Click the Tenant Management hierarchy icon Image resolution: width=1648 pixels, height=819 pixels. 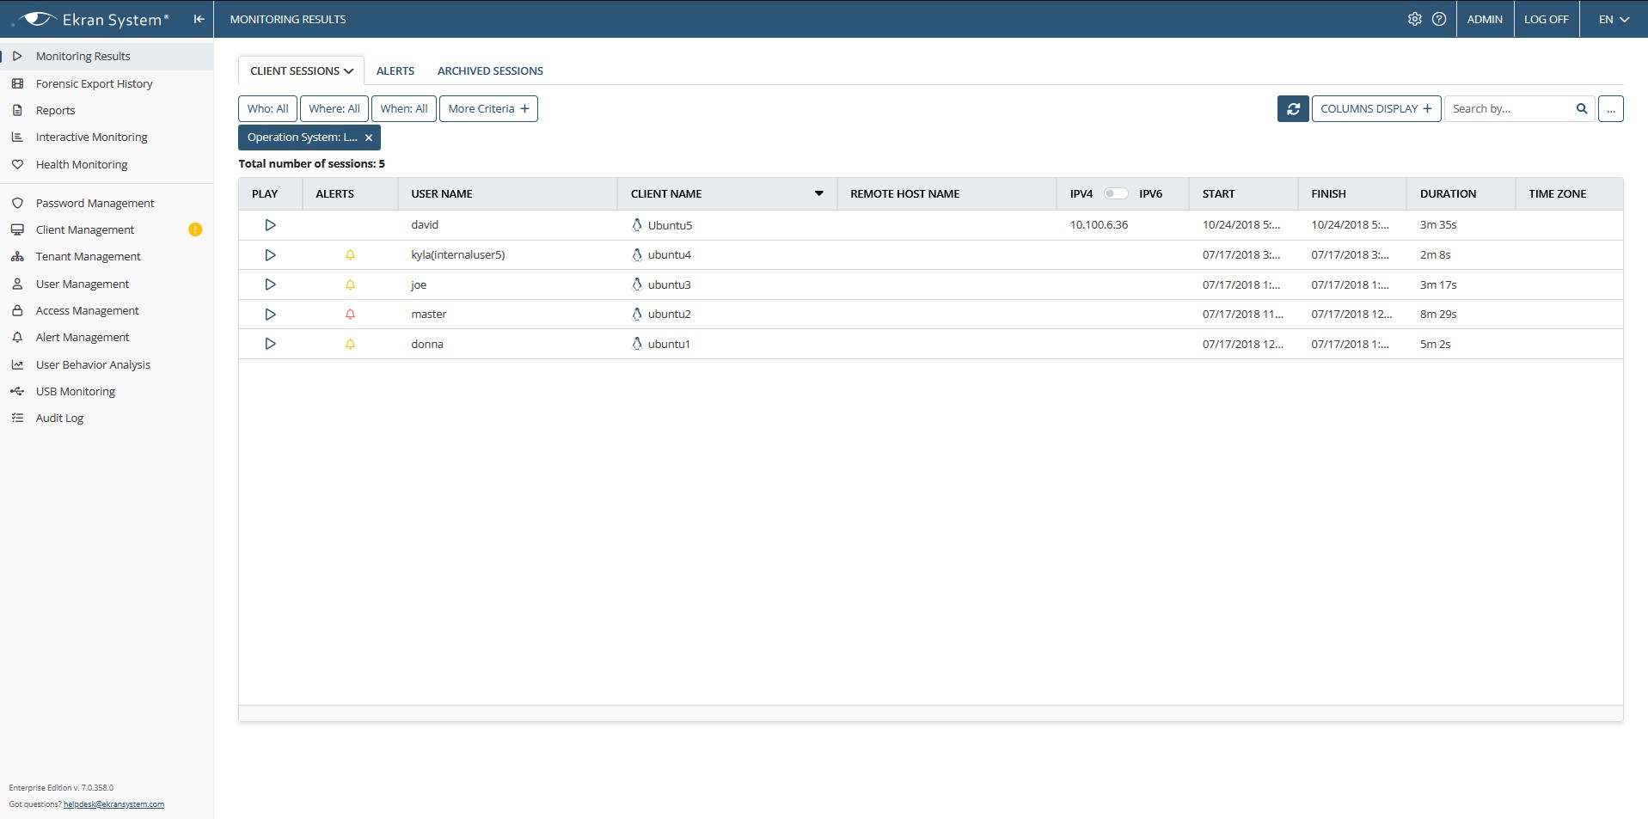[x=17, y=256]
